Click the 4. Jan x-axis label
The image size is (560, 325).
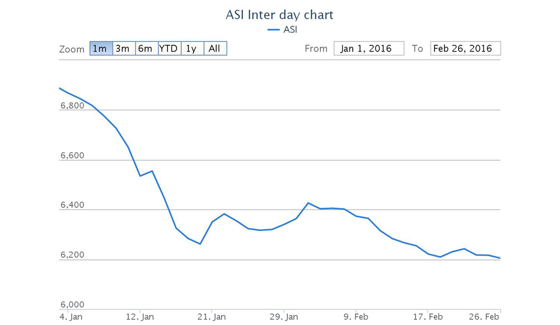72,317
